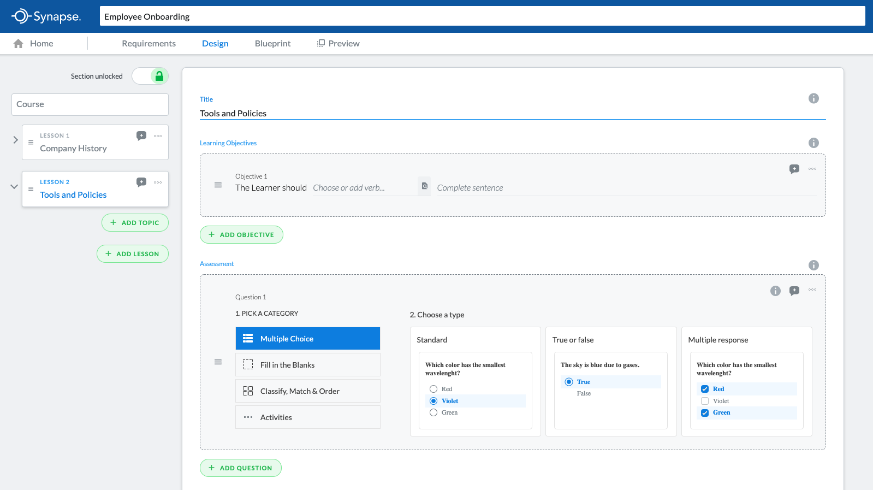Viewport: 873px width, 490px height.
Task: Add comment on Objective 1
Action: coord(794,169)
